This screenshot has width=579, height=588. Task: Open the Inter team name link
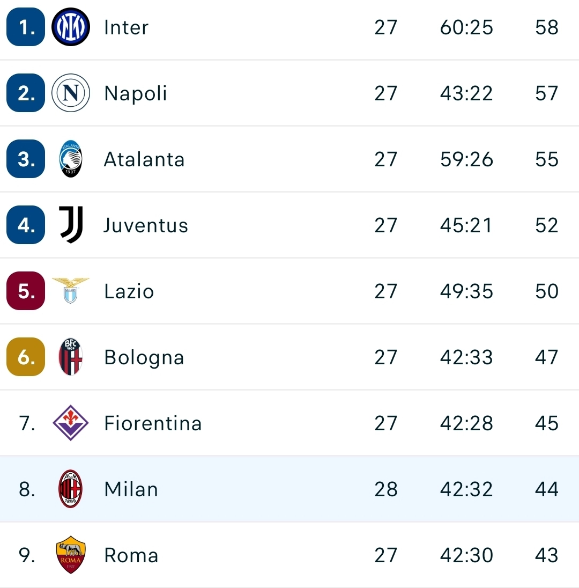click(127, 27)
